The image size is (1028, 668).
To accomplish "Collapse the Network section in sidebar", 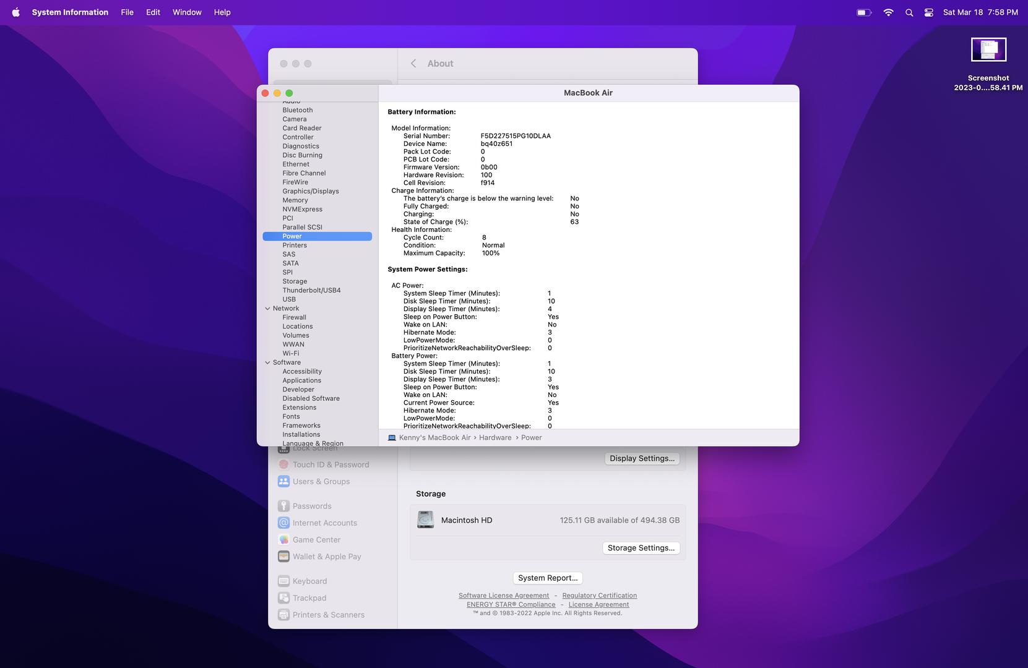I will (267, 309).
